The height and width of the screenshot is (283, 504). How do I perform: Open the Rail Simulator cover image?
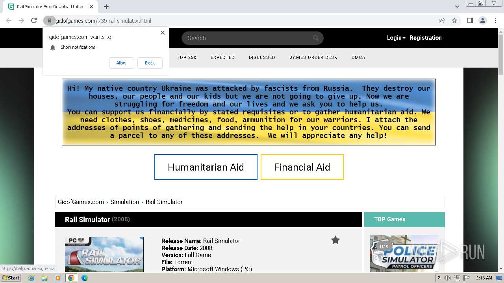tap(104, 254)
